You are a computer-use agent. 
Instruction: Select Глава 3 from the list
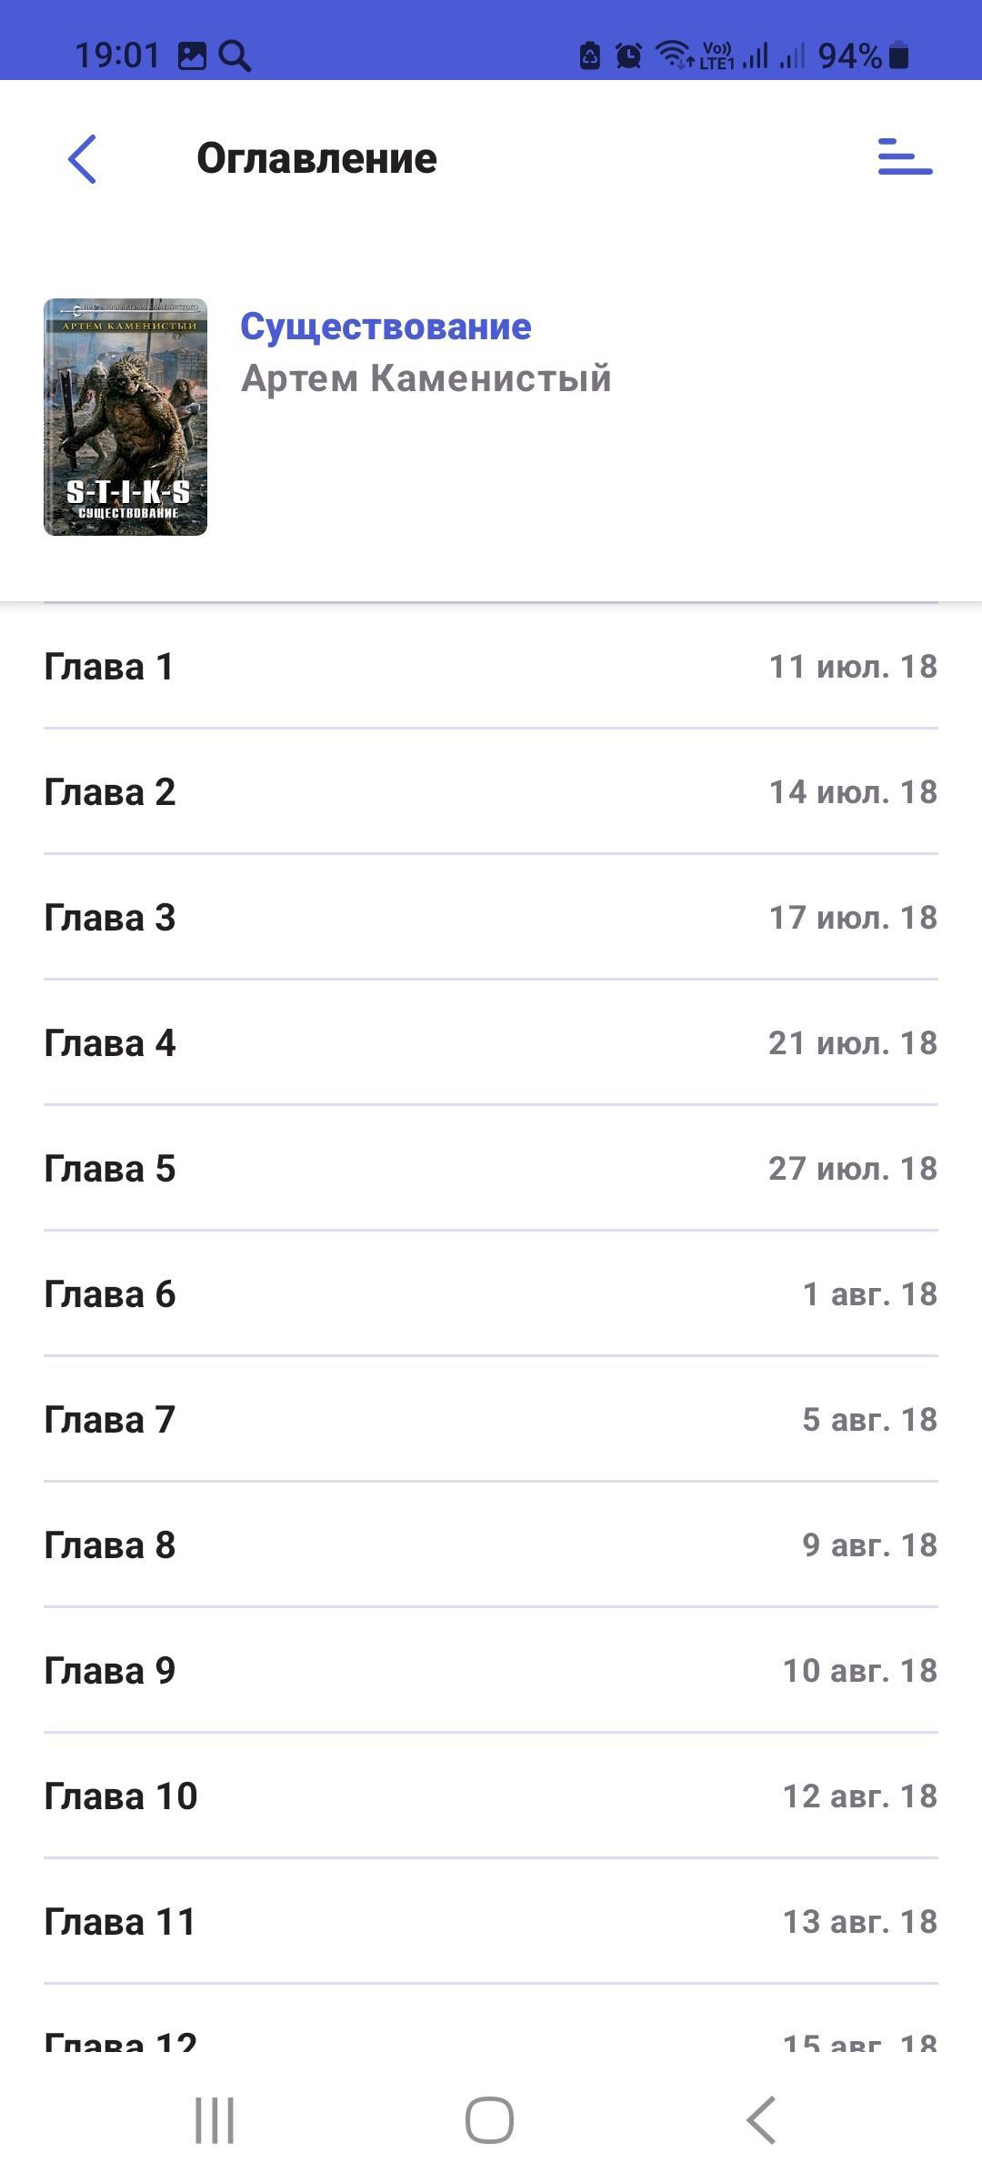click(x=491, y=918)
